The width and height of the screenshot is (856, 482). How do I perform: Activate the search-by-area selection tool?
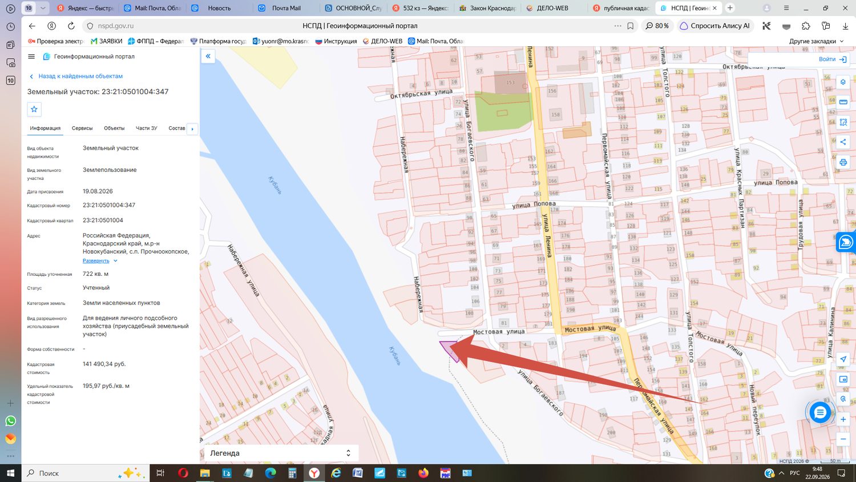(843, 122)
